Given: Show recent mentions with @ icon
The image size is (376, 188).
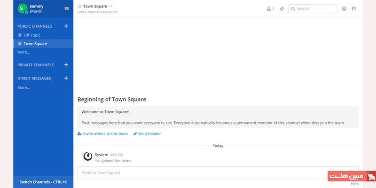Looking at the screenshot, I should pyautogui.click(x=344, y=8).
